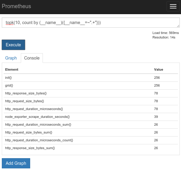Run the query with Execute
The height and width of the screenshot is (172, 181).
click(x=13, y=45)
